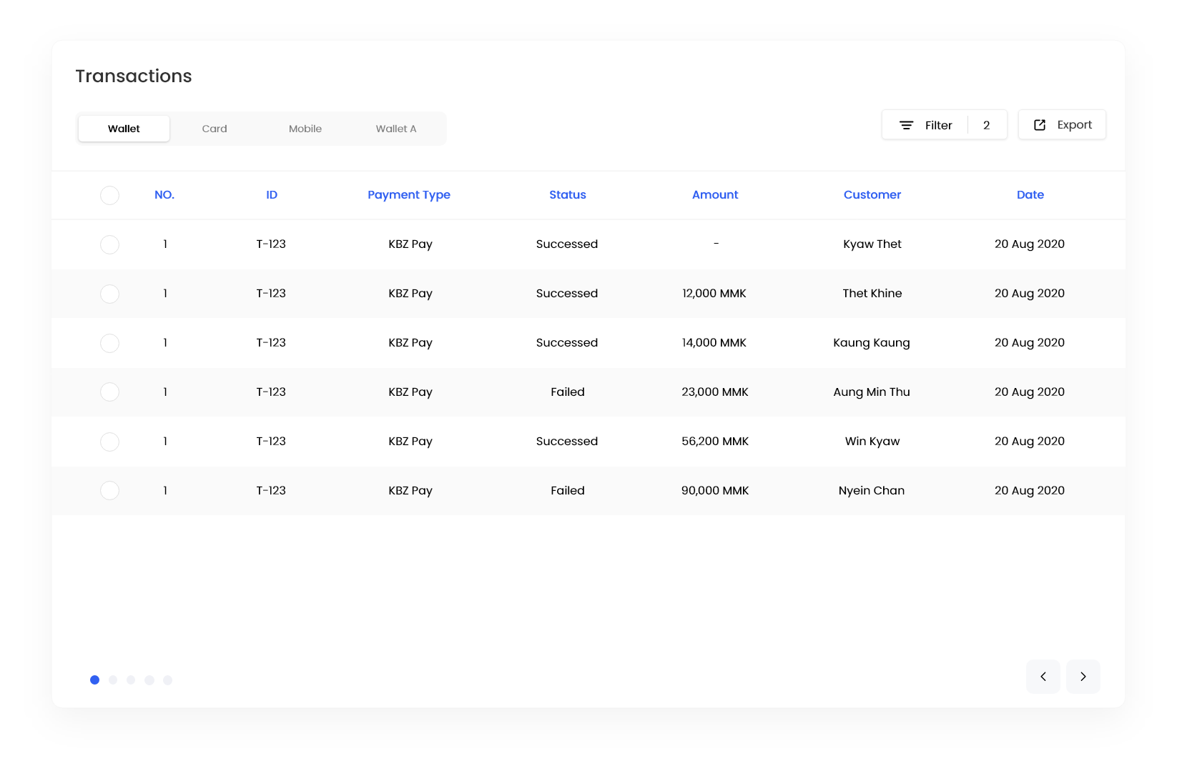Sort by Customer column header
This screenshot has height=771, width=1177.
point(872,194)
